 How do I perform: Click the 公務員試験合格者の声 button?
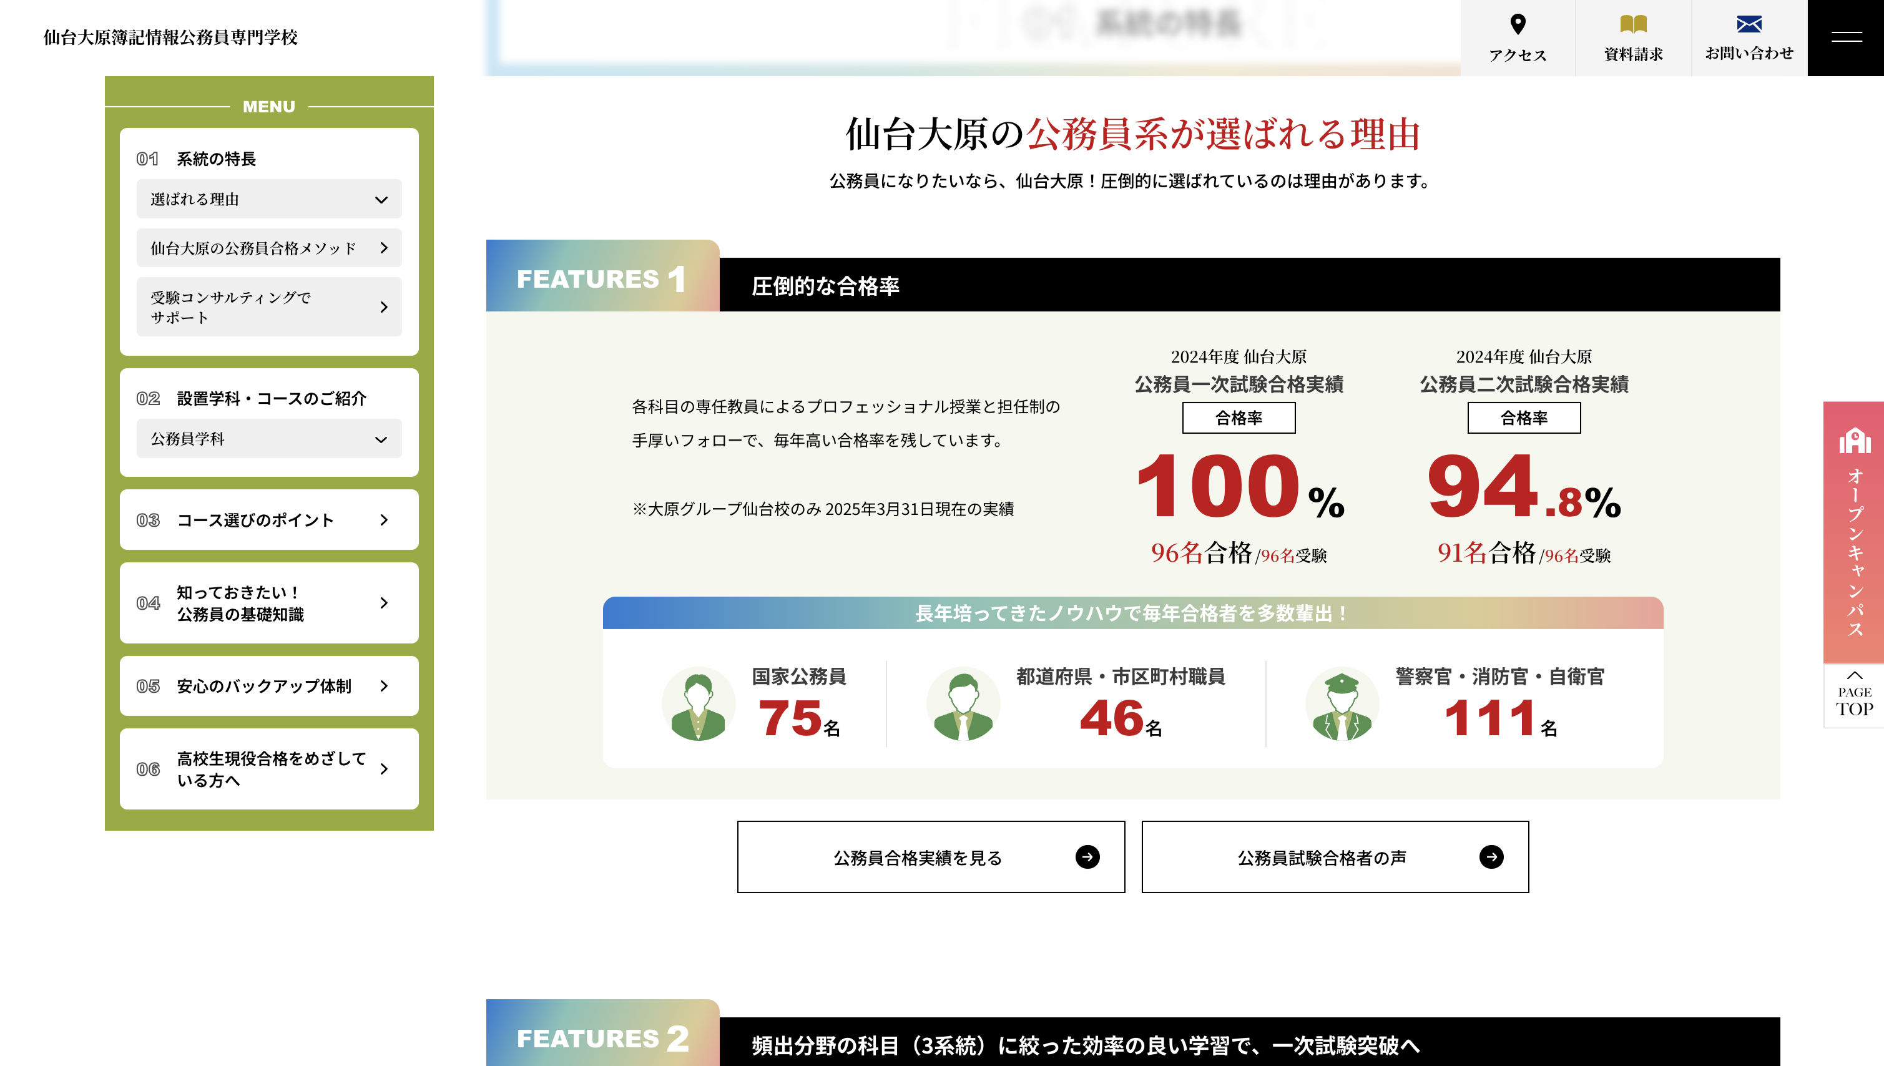point(1321,858)
